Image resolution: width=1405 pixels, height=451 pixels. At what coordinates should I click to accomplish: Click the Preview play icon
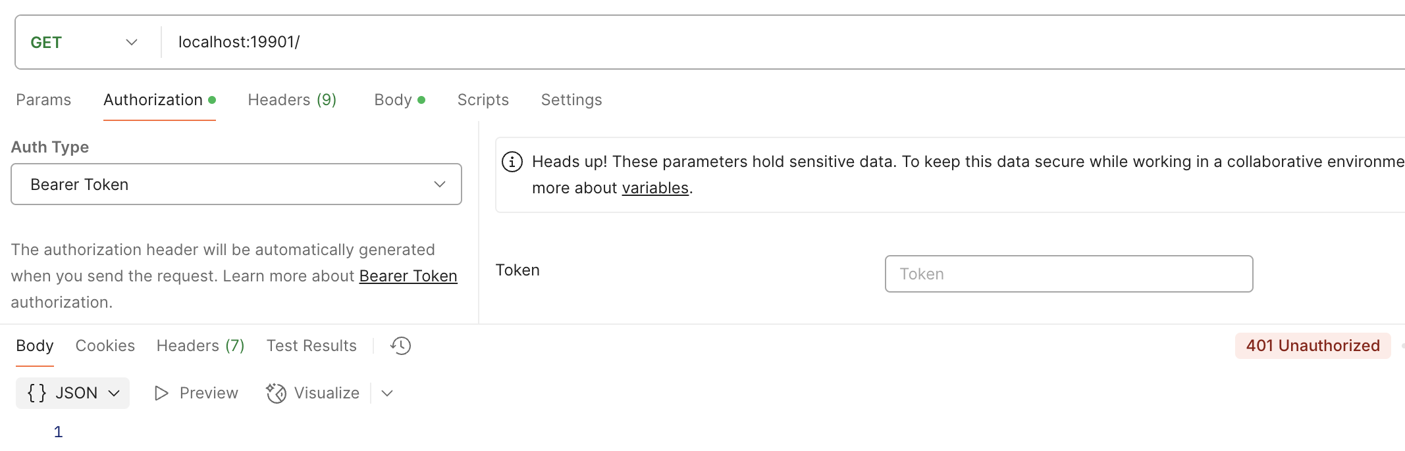pos(161,393)
